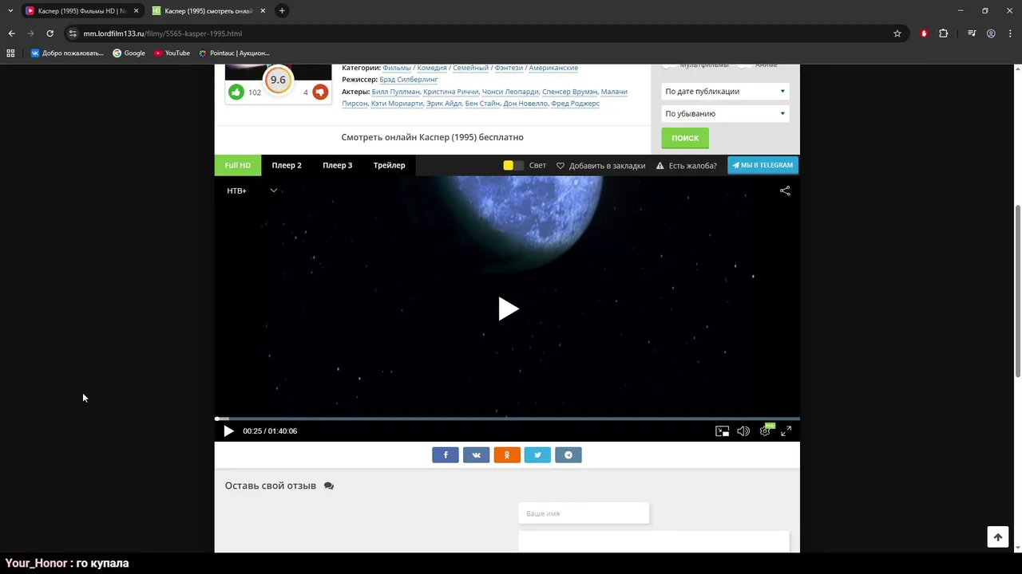1022x574 pixels.
Task: Open the director link Брэд Силберлинг
Action: click(x=408, y=80)
